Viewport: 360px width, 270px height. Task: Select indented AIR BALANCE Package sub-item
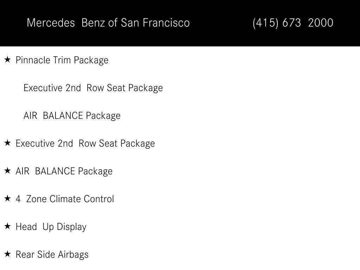tap(72, 116)
